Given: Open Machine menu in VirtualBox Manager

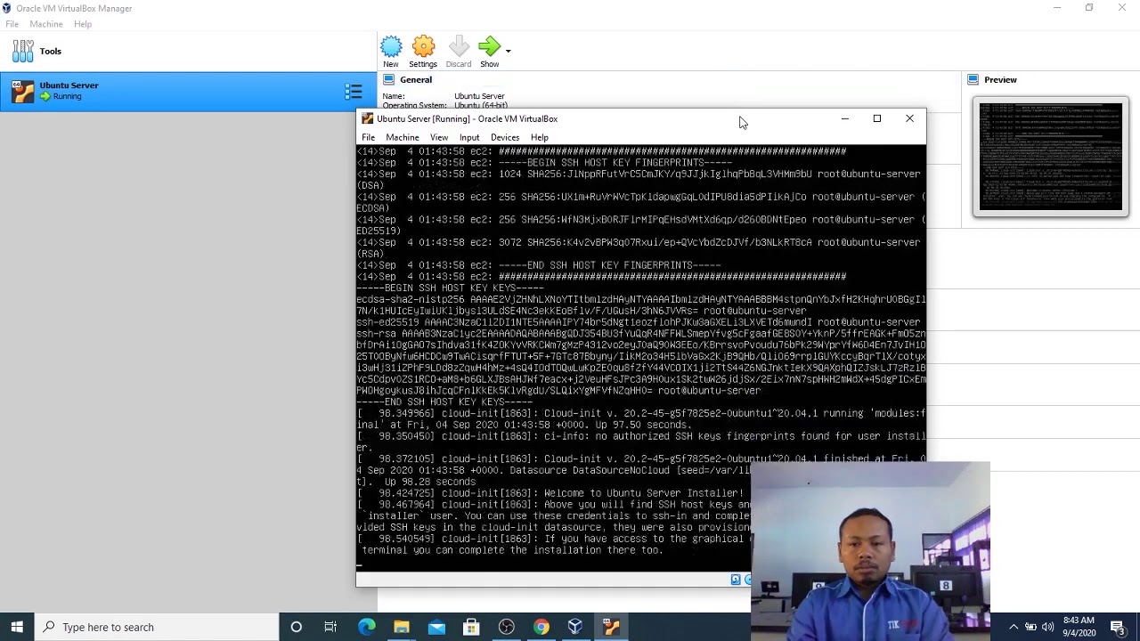Looking at the screenshot, I should (x=46, y=24).
